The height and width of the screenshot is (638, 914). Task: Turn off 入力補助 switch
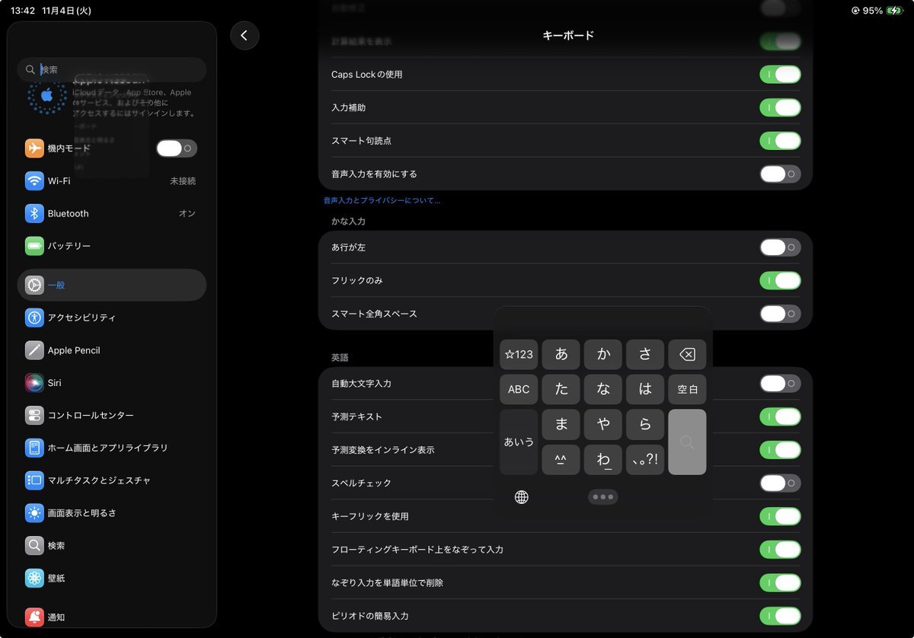pyautogui.click(x=780, y=107)
